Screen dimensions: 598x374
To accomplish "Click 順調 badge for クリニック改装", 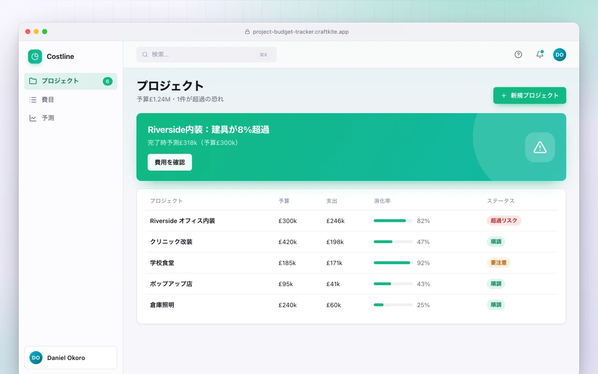I will (496, 242).
